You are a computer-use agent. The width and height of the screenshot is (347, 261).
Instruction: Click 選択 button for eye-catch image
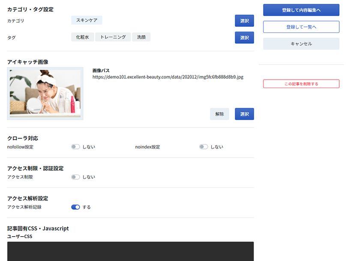coord(244,114)
